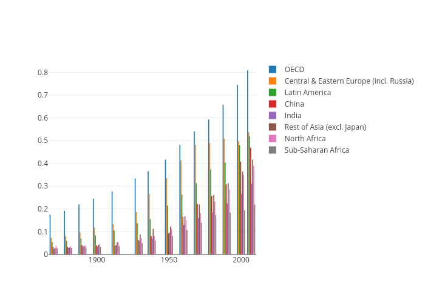The height and width of the screenshot is (303, 425).
Task: Toggle China series legend text
Action: coord(294,104)
